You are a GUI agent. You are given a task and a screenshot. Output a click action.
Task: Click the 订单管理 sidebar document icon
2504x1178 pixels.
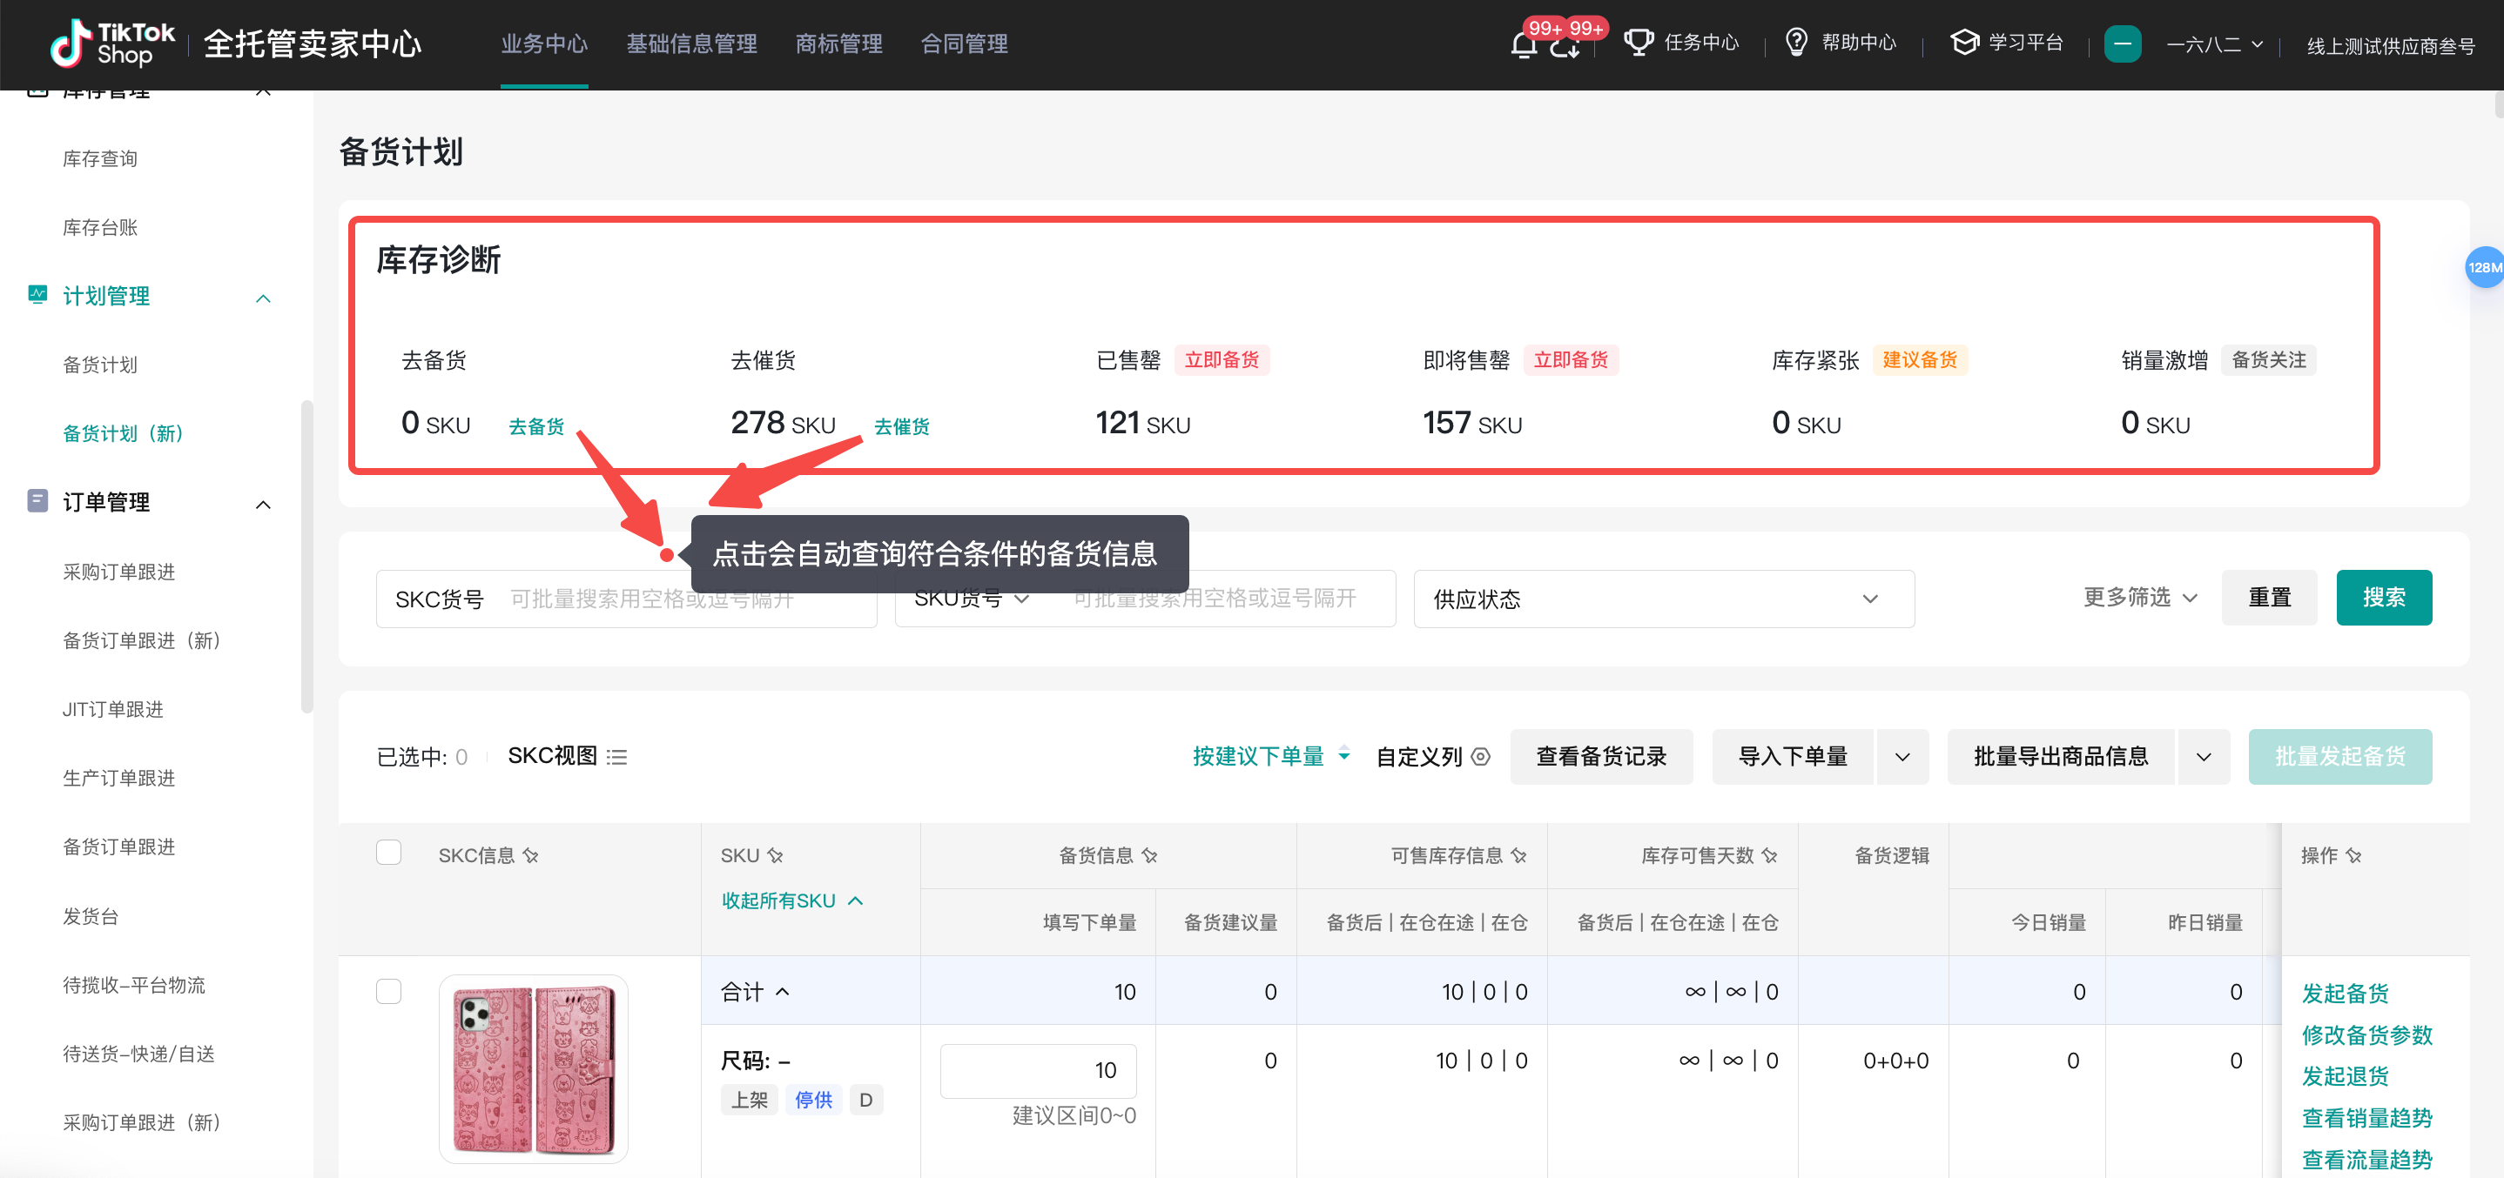click(38, 501)
